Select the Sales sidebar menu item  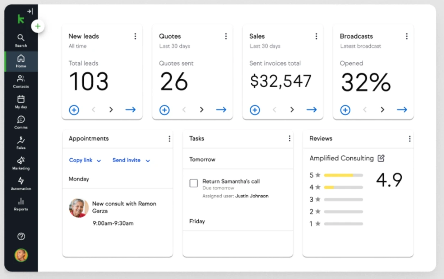click(21, 143)
